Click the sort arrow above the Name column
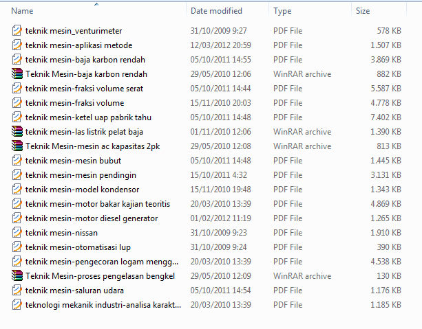The height and width of the screenshot is (329, 422). click(96, 4)
